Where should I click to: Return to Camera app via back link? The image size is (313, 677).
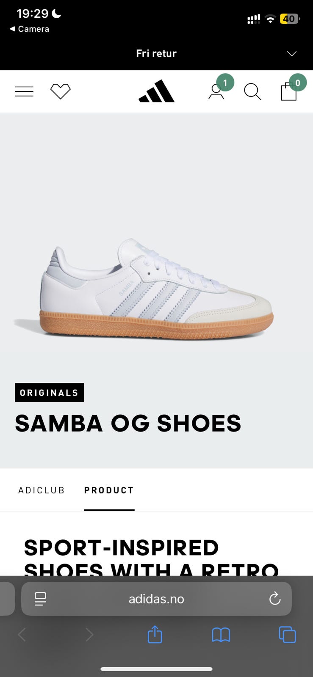(29, 29)
